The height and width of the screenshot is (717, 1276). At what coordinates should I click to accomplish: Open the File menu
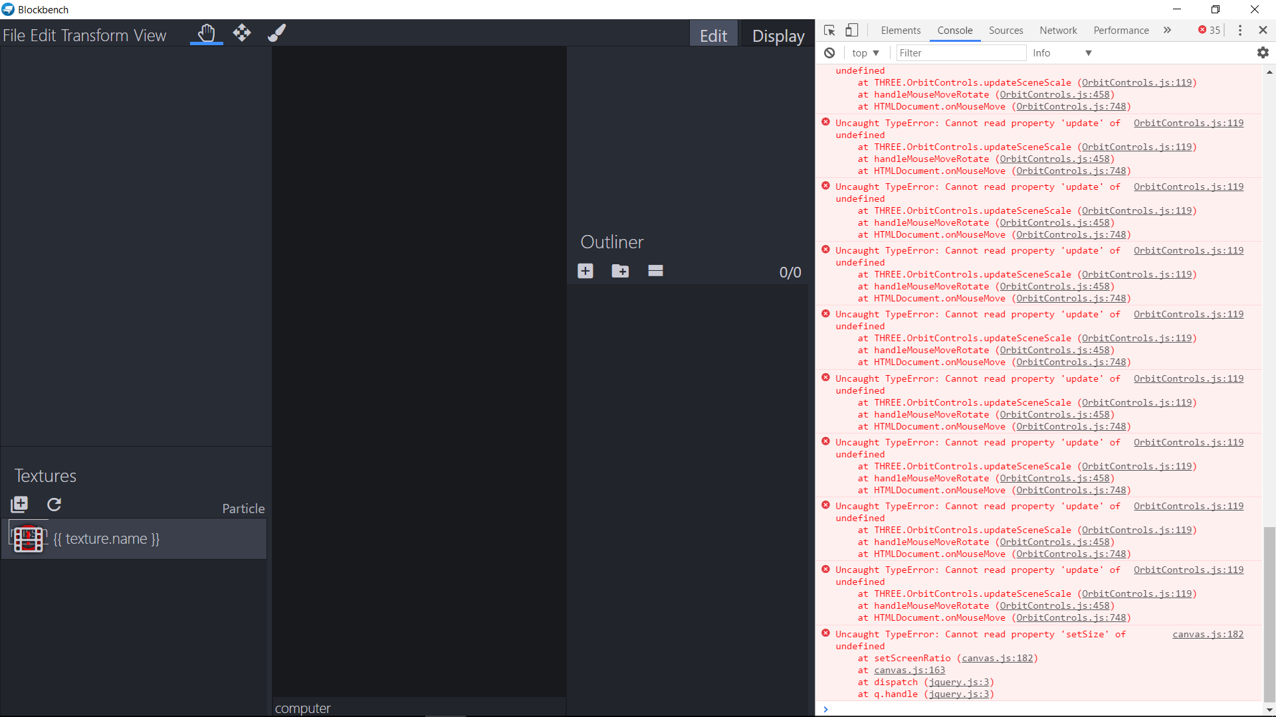click(16, 35)
